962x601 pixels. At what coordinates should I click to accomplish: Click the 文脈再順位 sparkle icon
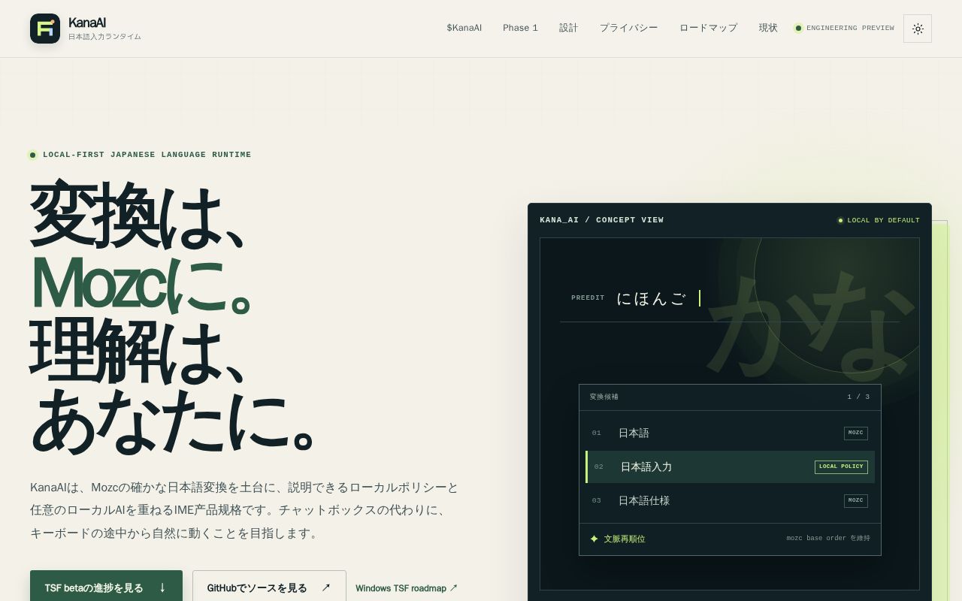pyautogui.click(x=594, y=539)
